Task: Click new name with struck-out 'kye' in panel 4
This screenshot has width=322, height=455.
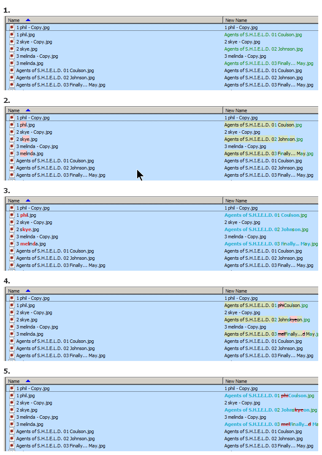Action: point(267,320)
